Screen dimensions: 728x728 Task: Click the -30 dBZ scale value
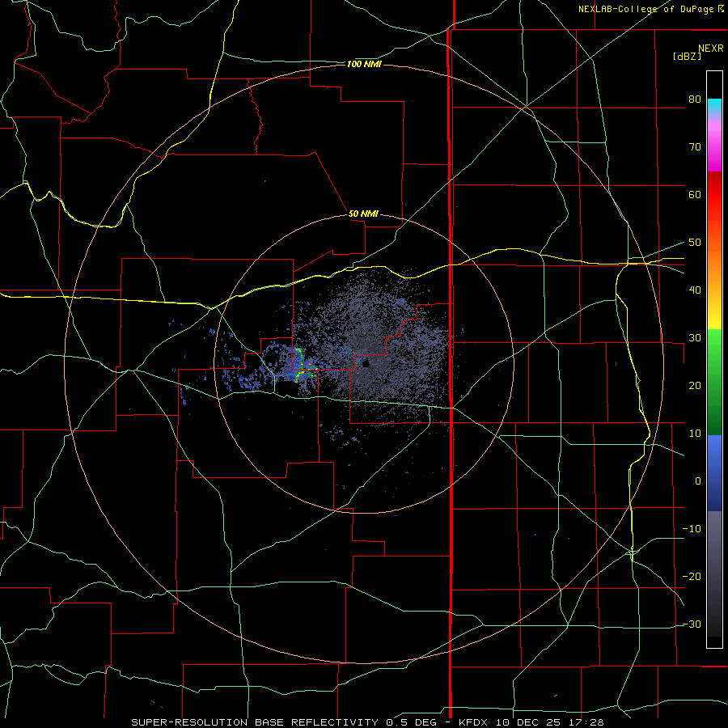pos(692,624)
